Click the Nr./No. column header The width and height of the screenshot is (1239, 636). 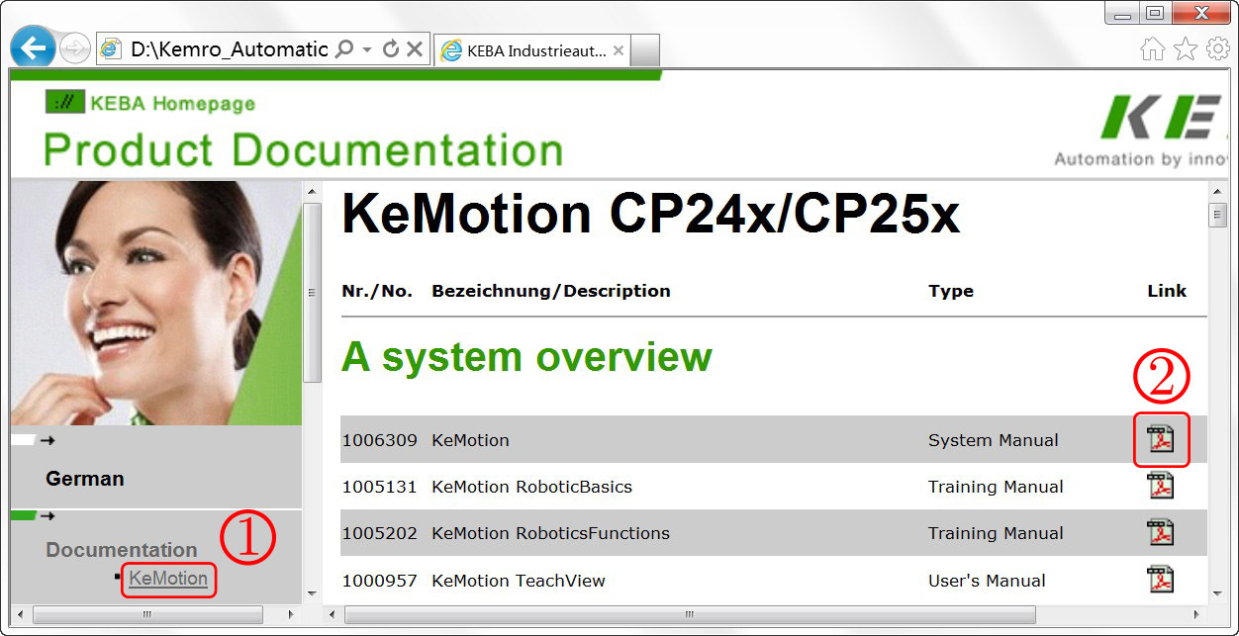(376, 291)
